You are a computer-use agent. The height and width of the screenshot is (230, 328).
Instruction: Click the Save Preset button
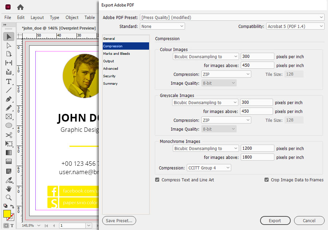point(119,221)
